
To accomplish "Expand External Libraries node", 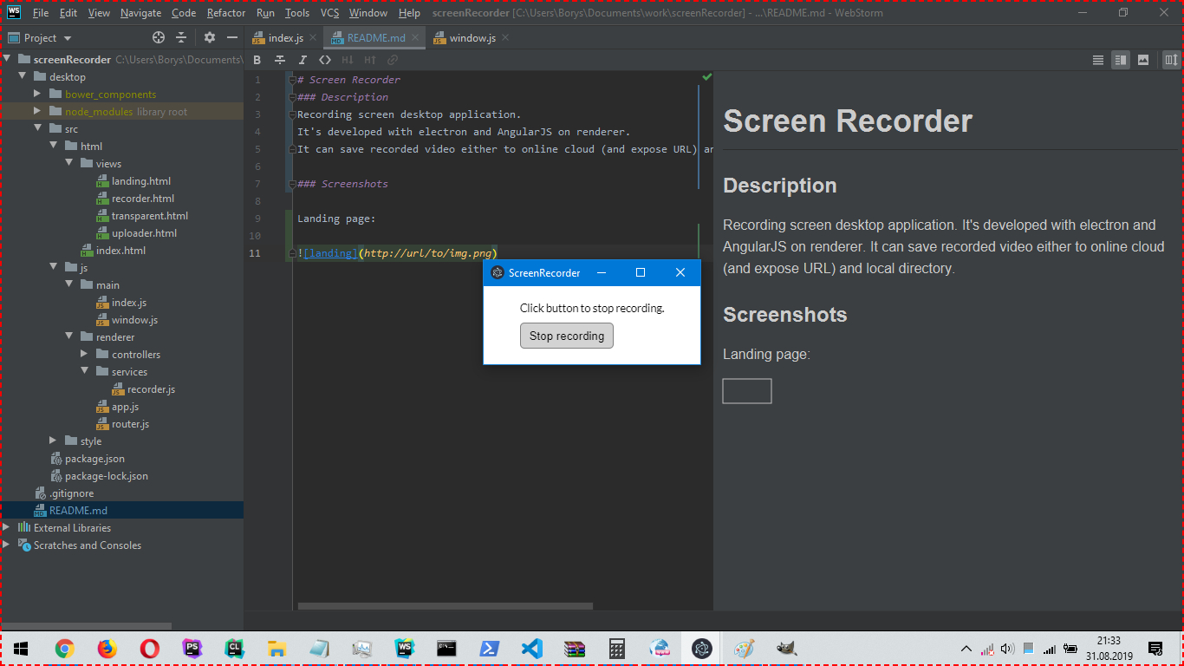I will (x=6, y=527).
